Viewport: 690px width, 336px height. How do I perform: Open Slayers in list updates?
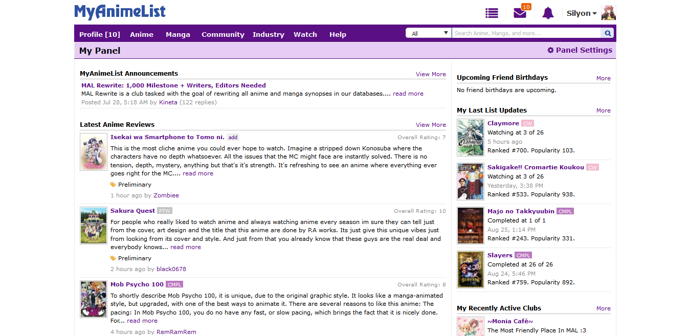tap(500, 255)
